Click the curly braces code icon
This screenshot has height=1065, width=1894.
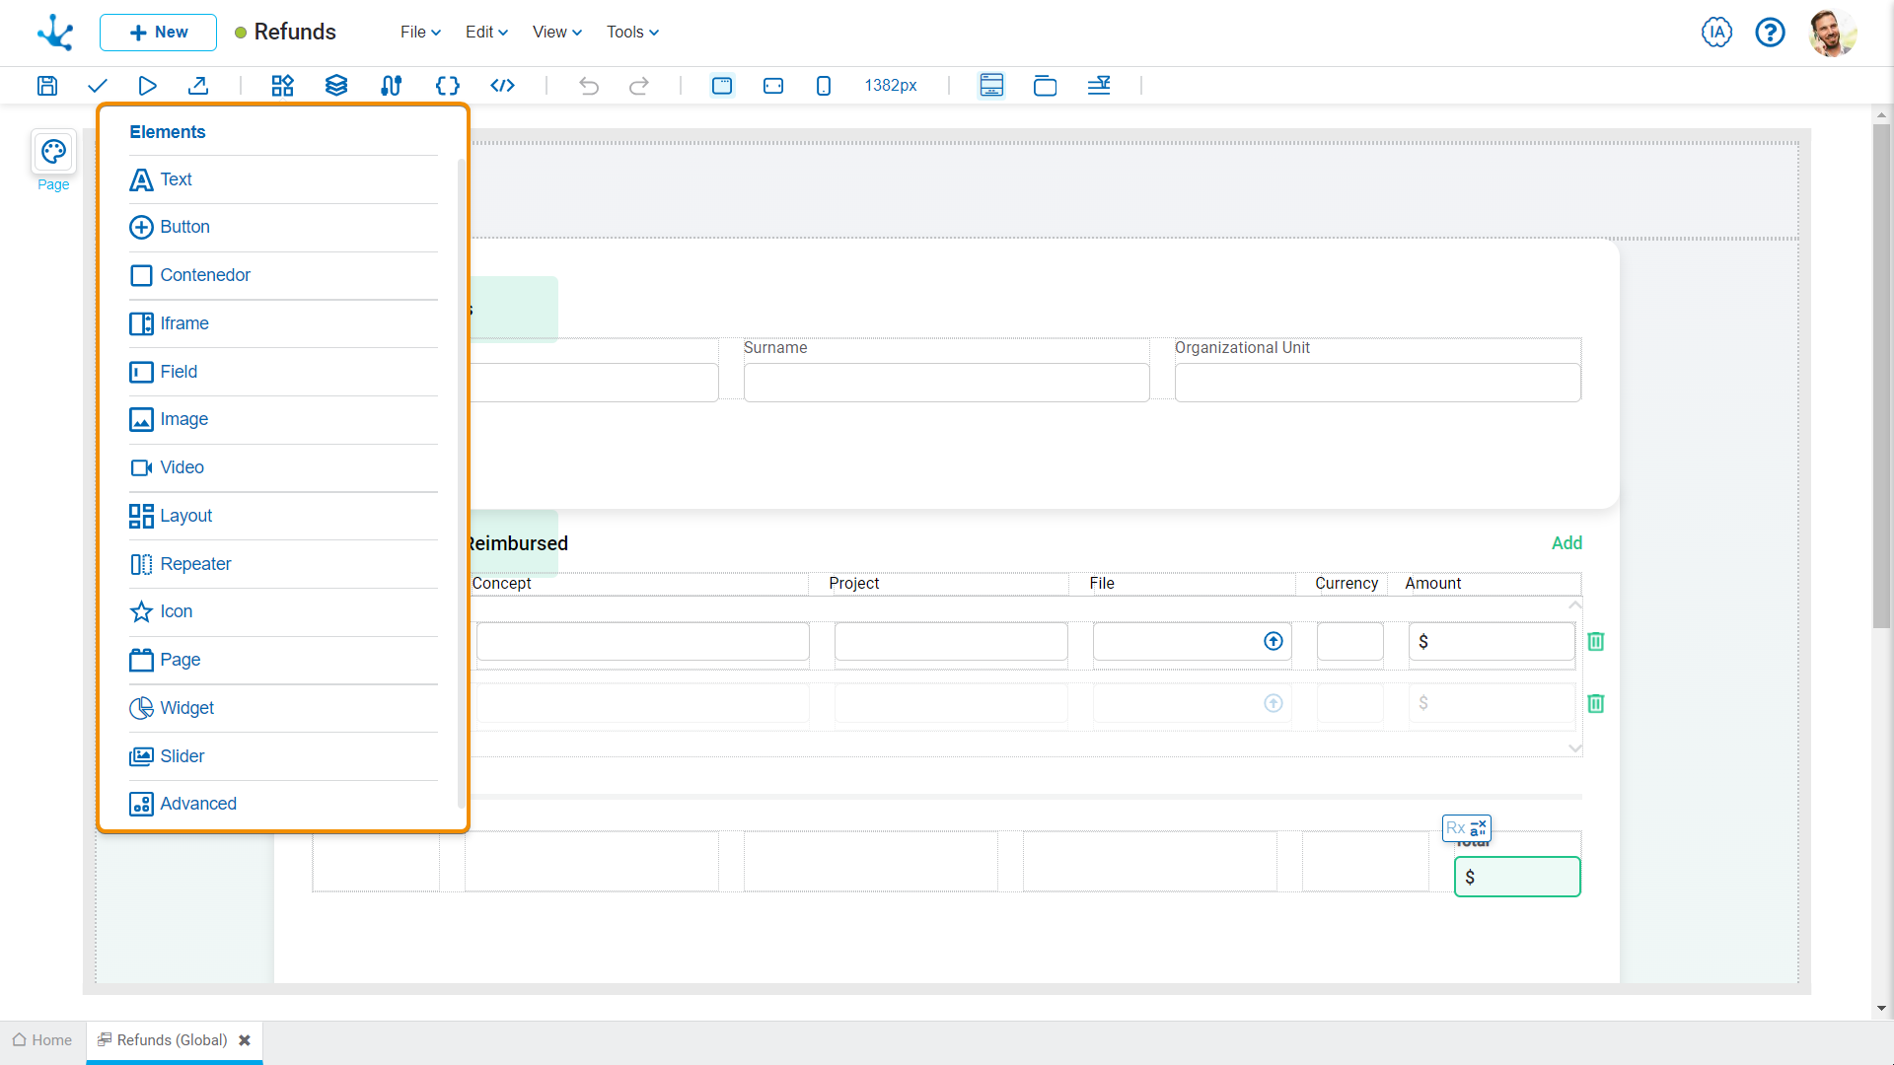click(x=447, y=86)
